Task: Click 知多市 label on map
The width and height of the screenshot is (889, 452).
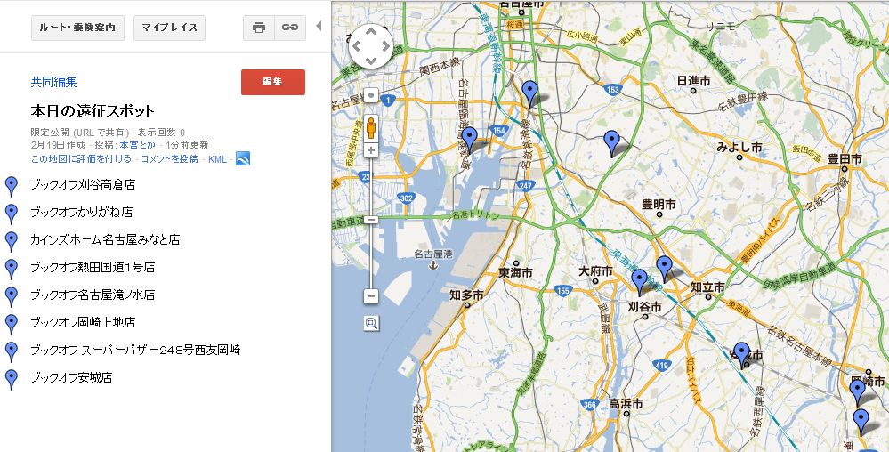Action: [466, 295]
